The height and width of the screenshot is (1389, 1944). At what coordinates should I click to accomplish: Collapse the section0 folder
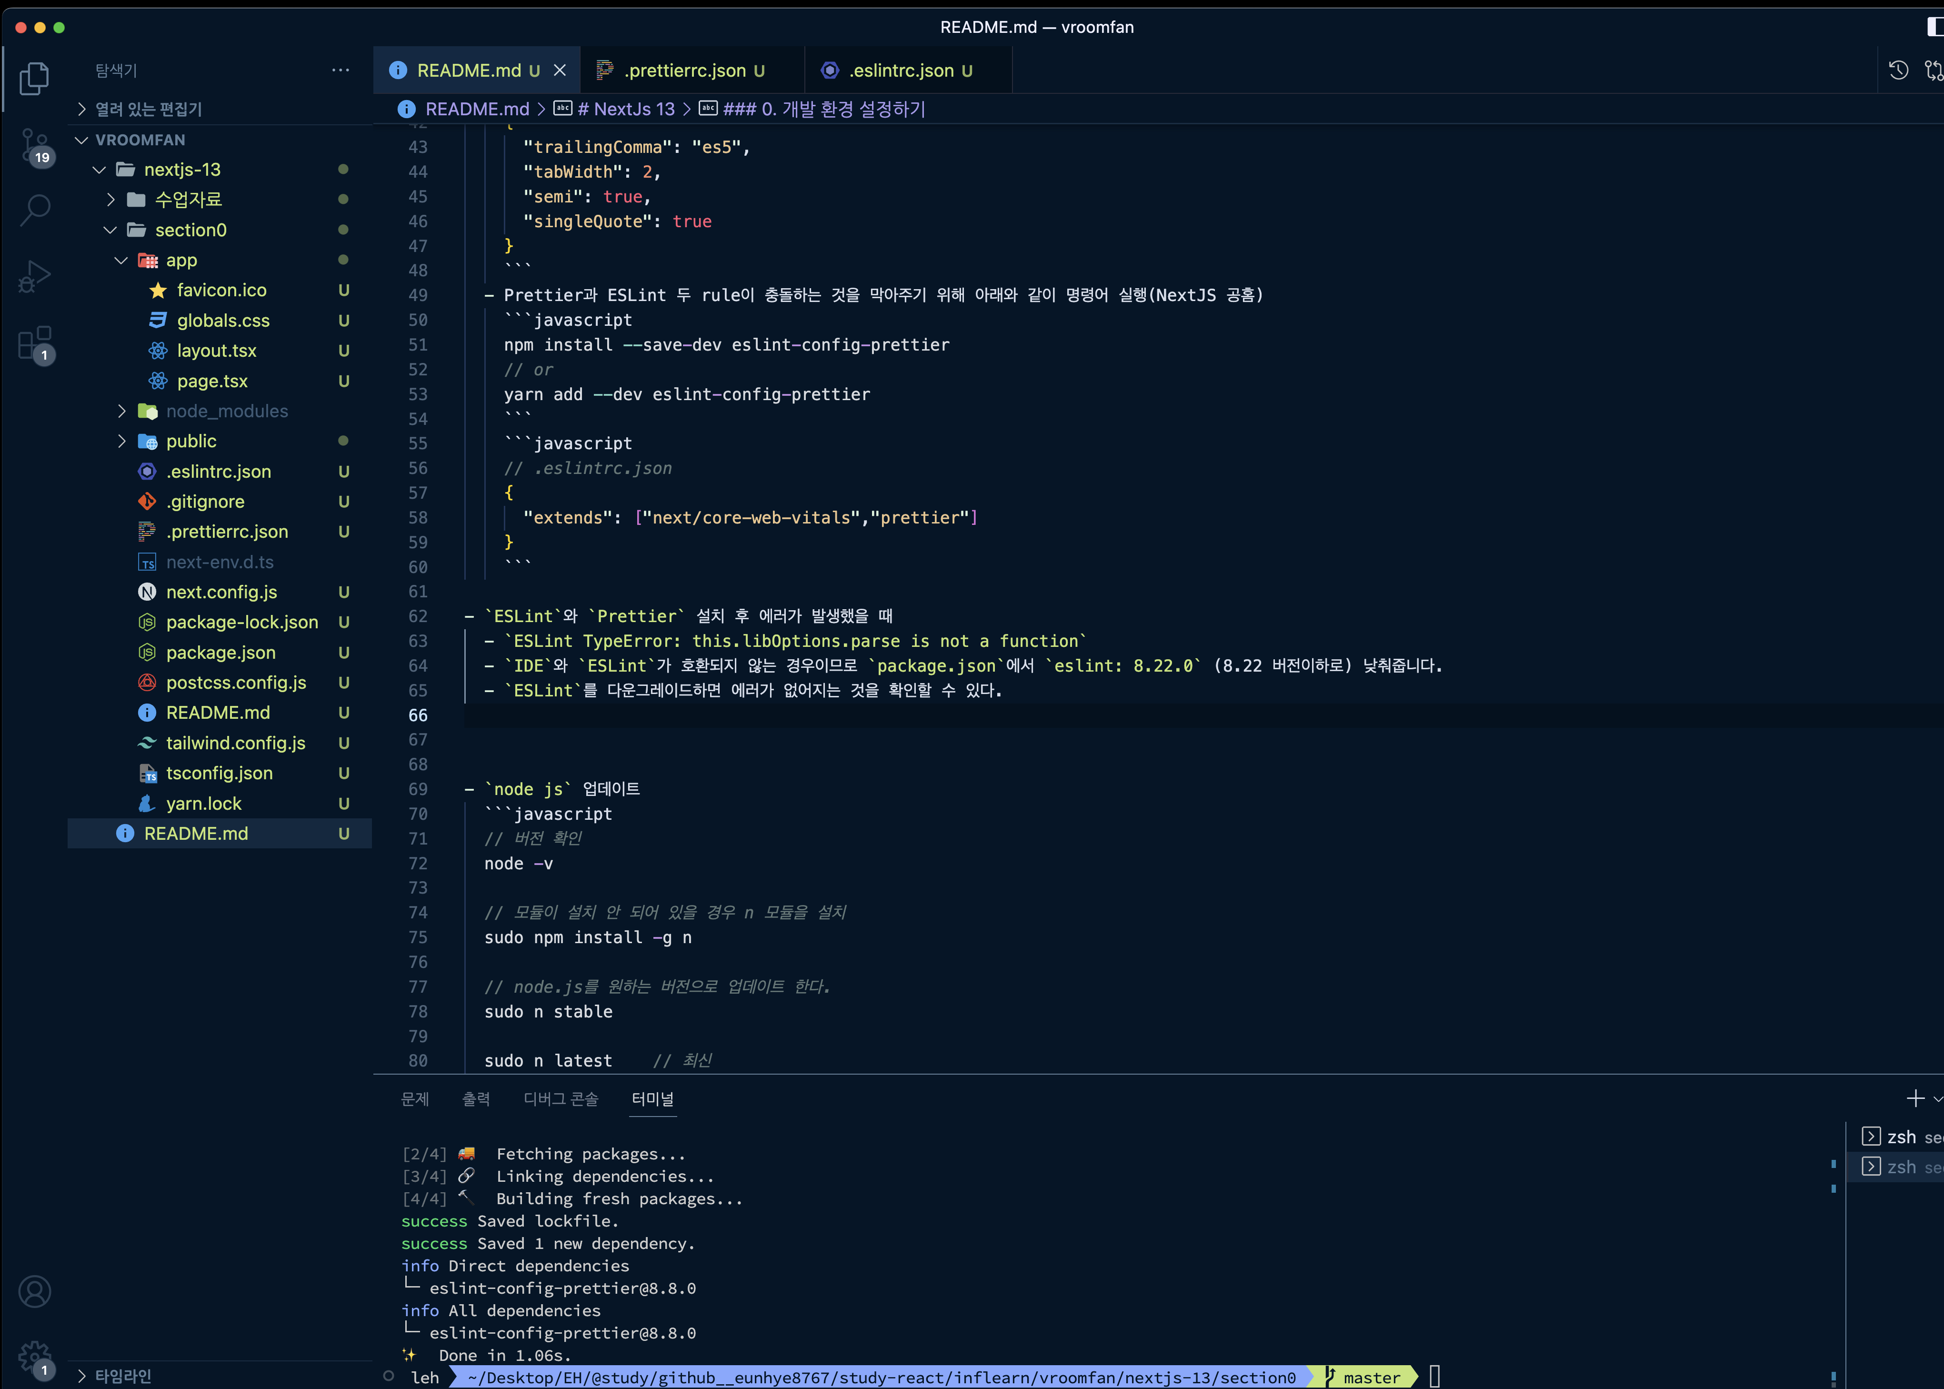tap(190, 230)
